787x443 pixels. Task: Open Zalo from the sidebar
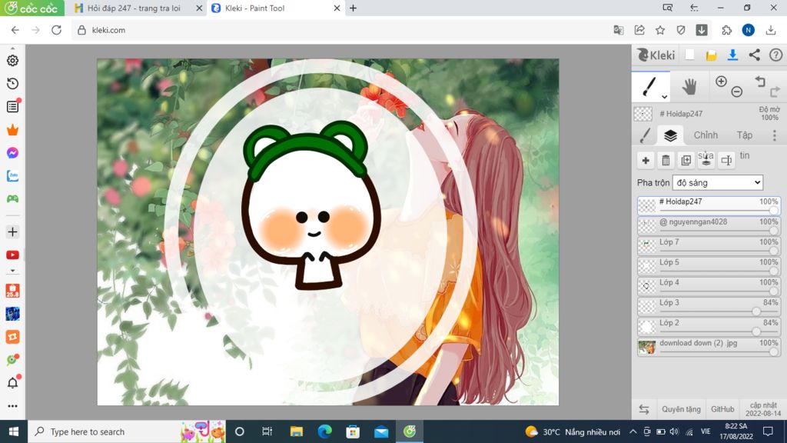12,176
